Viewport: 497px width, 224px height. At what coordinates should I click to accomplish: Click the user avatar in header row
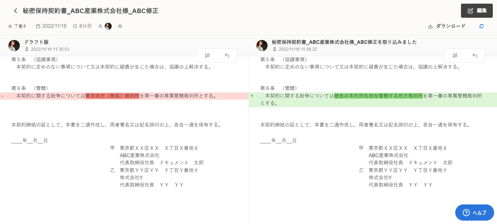tap(108, 26)
